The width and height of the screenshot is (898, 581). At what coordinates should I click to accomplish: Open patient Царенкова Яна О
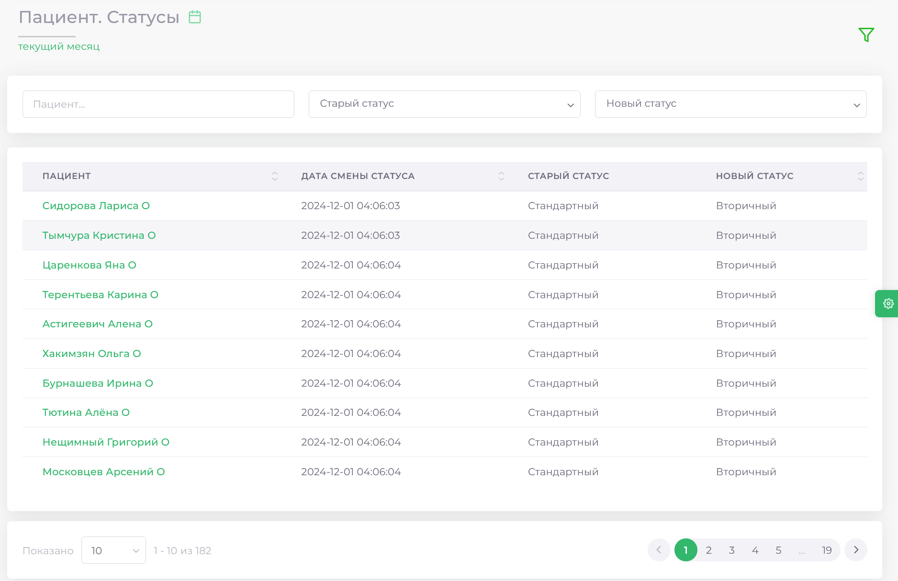[x=90, y=265]
